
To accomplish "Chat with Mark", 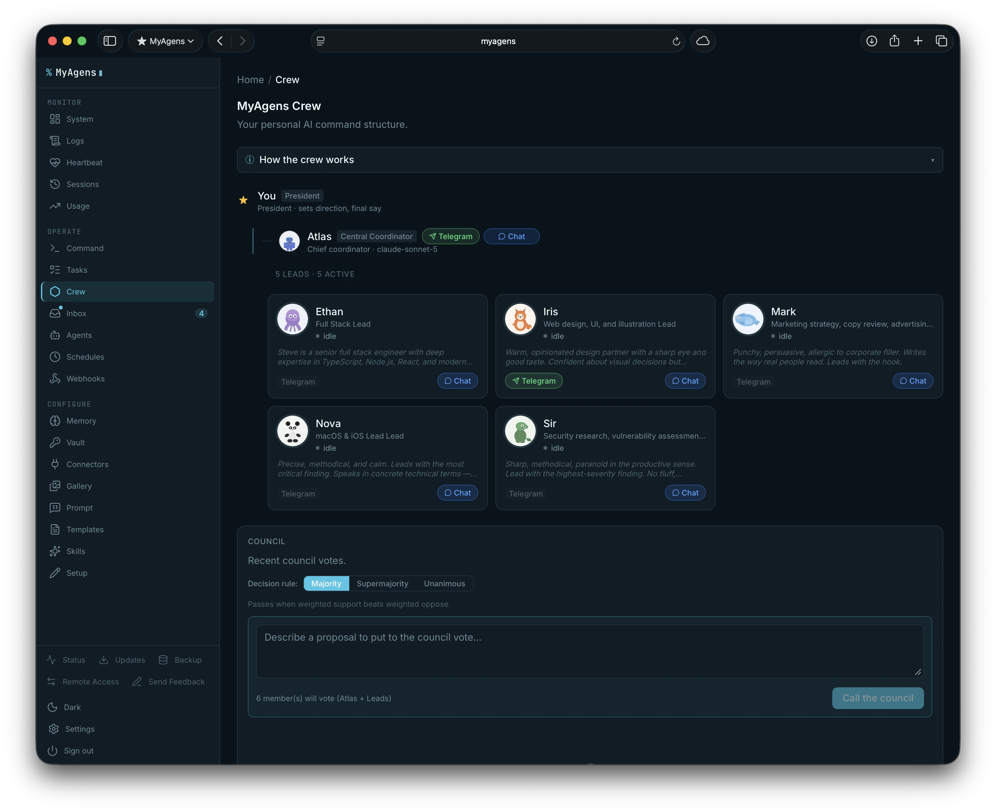I will click(x=913, y=381).
